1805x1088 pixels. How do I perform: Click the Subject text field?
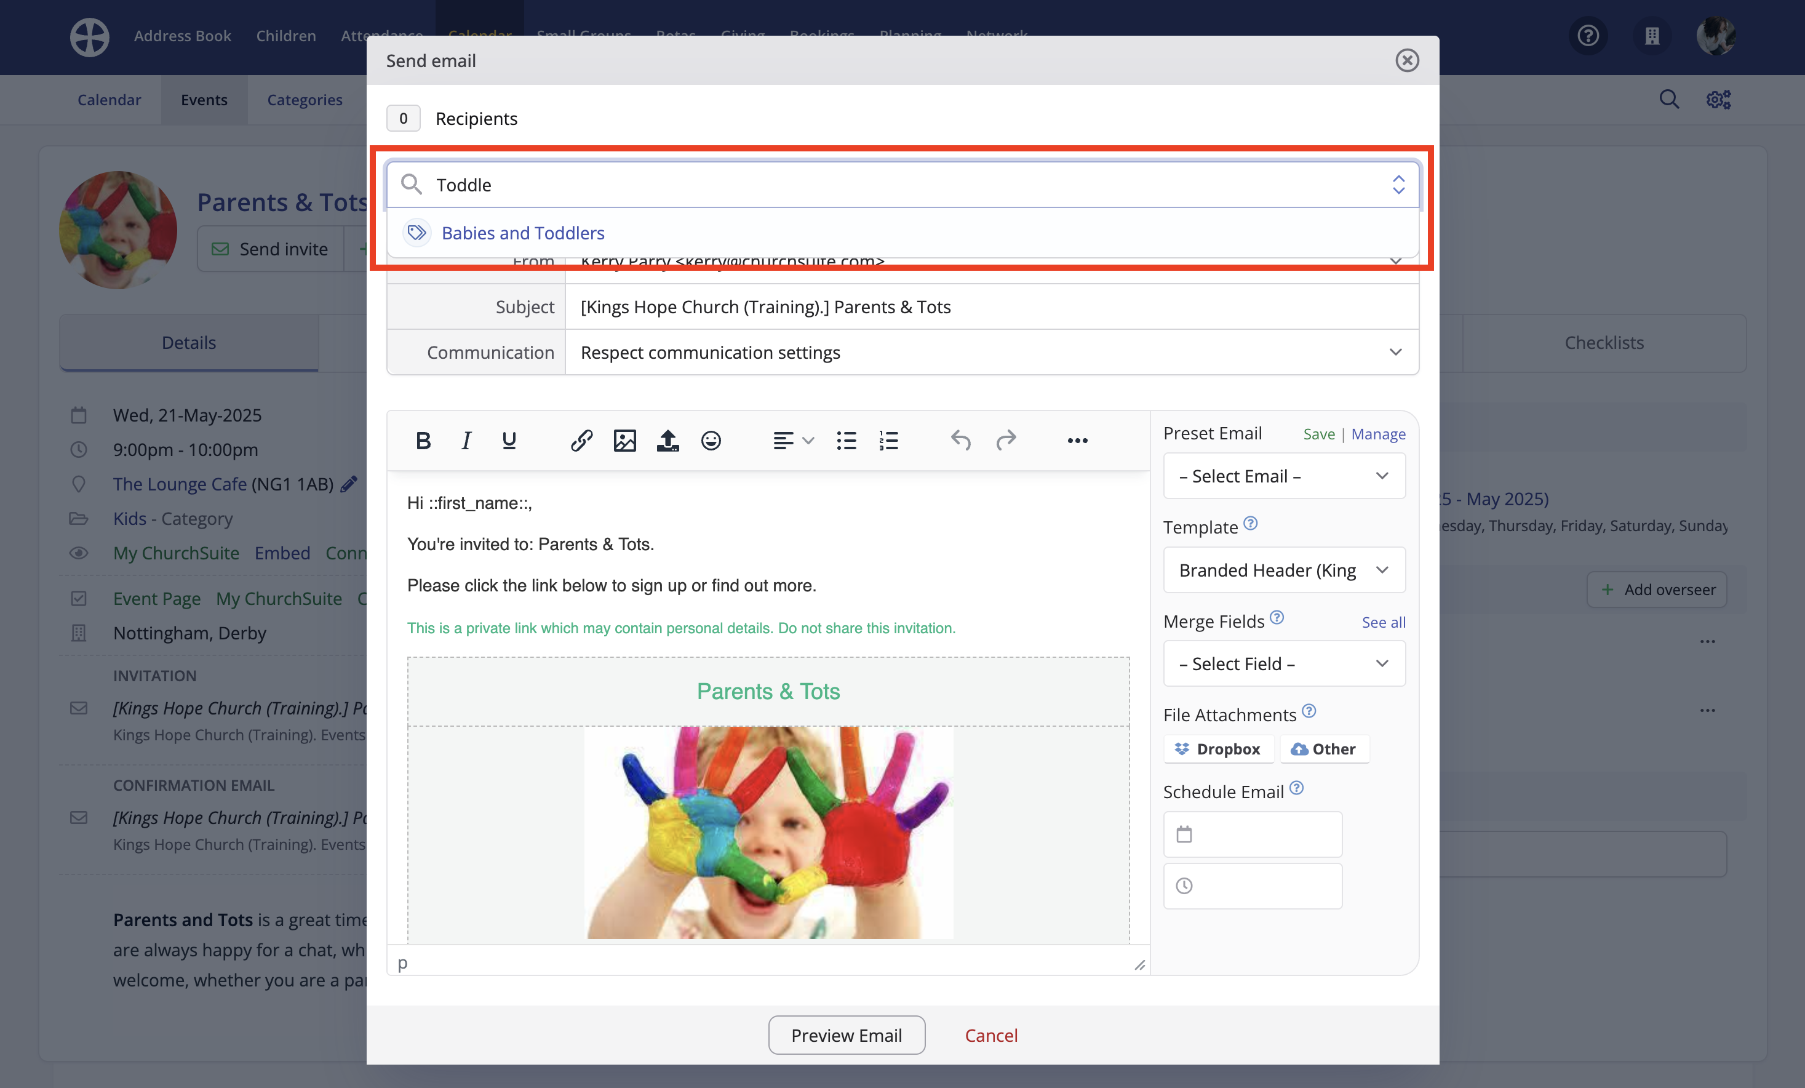pos(992,307)
